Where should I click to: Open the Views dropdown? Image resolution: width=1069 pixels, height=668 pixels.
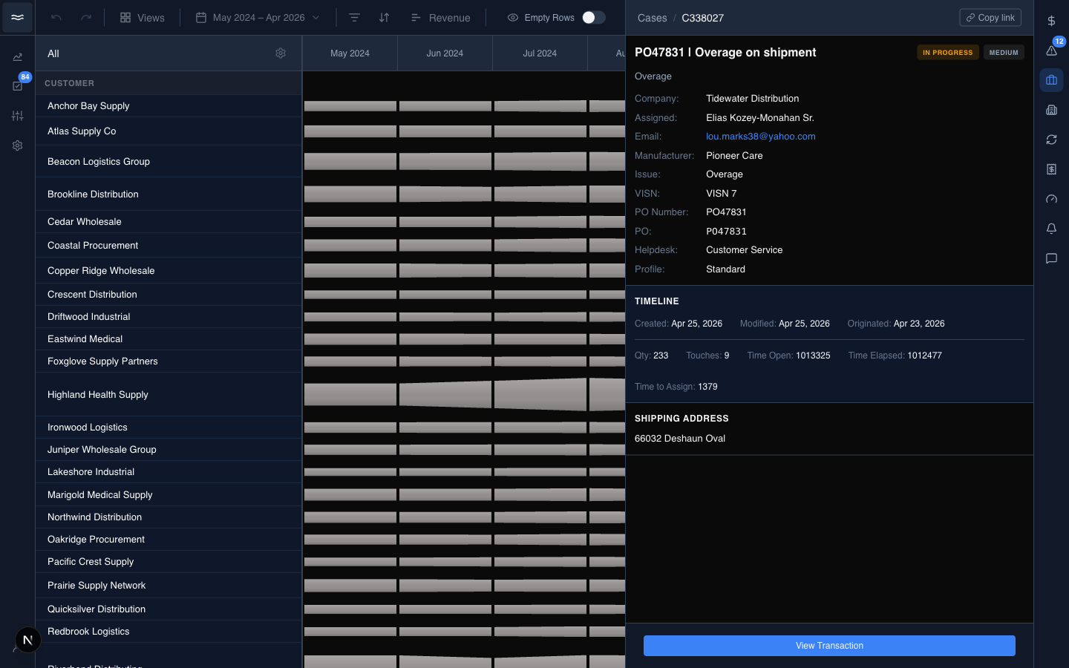point(143,18)
